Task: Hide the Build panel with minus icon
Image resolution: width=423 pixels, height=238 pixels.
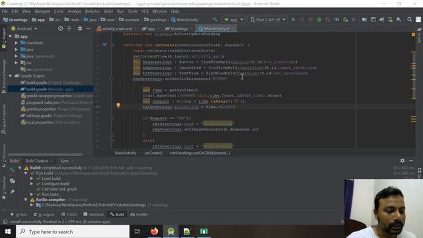Action: [x=411, y=161]
